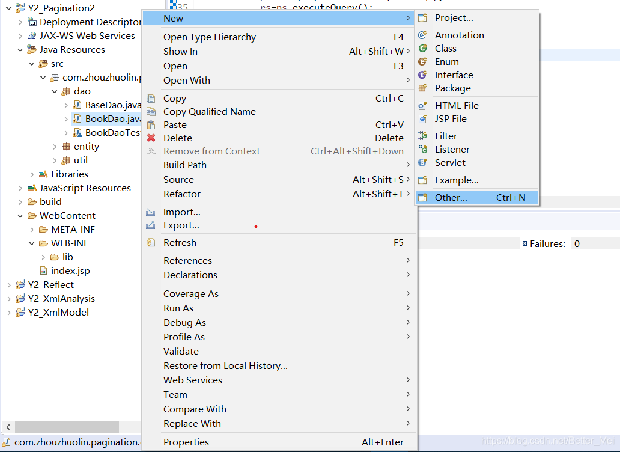The height and width of the screenshot is (452, 620).
Task: Click the BookDao.java file icon
Action: coord(77,118)
